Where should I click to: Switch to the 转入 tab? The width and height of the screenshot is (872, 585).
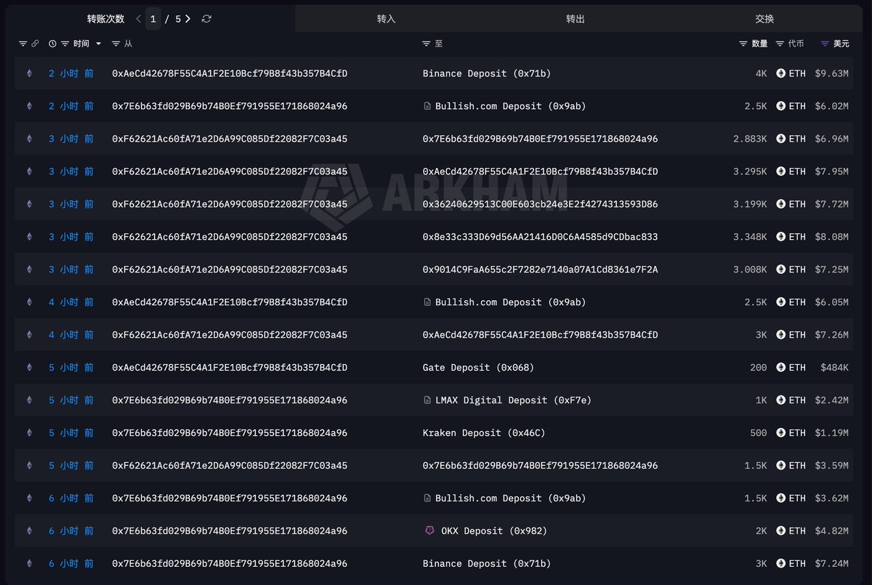coord(387,19)
